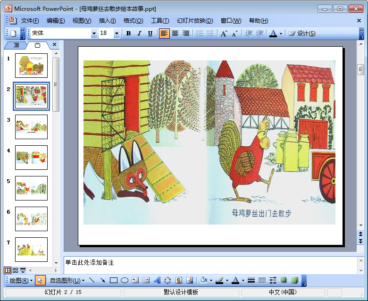
Task: Insert a horizontal text box
Action: (135, 280)
